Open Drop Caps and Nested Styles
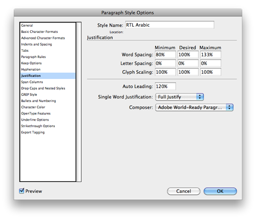 (48, 88)
